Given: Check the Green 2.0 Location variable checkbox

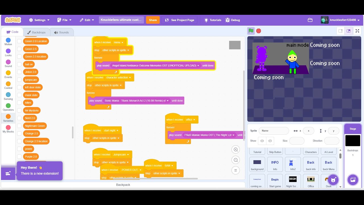Looking at the screenshot, I should [19, 41].
